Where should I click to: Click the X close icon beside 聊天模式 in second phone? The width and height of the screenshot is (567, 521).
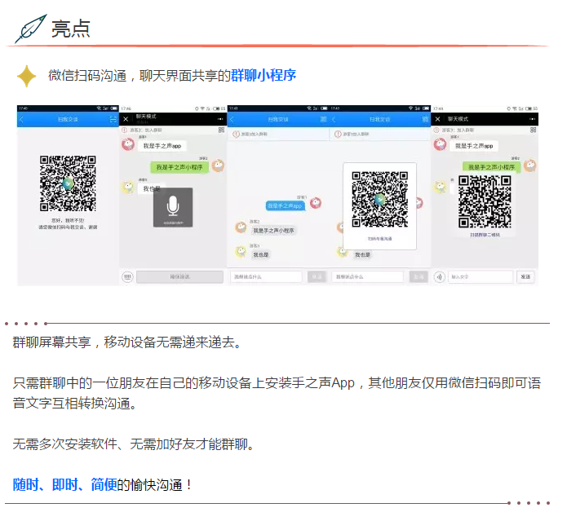pos(126,119)
